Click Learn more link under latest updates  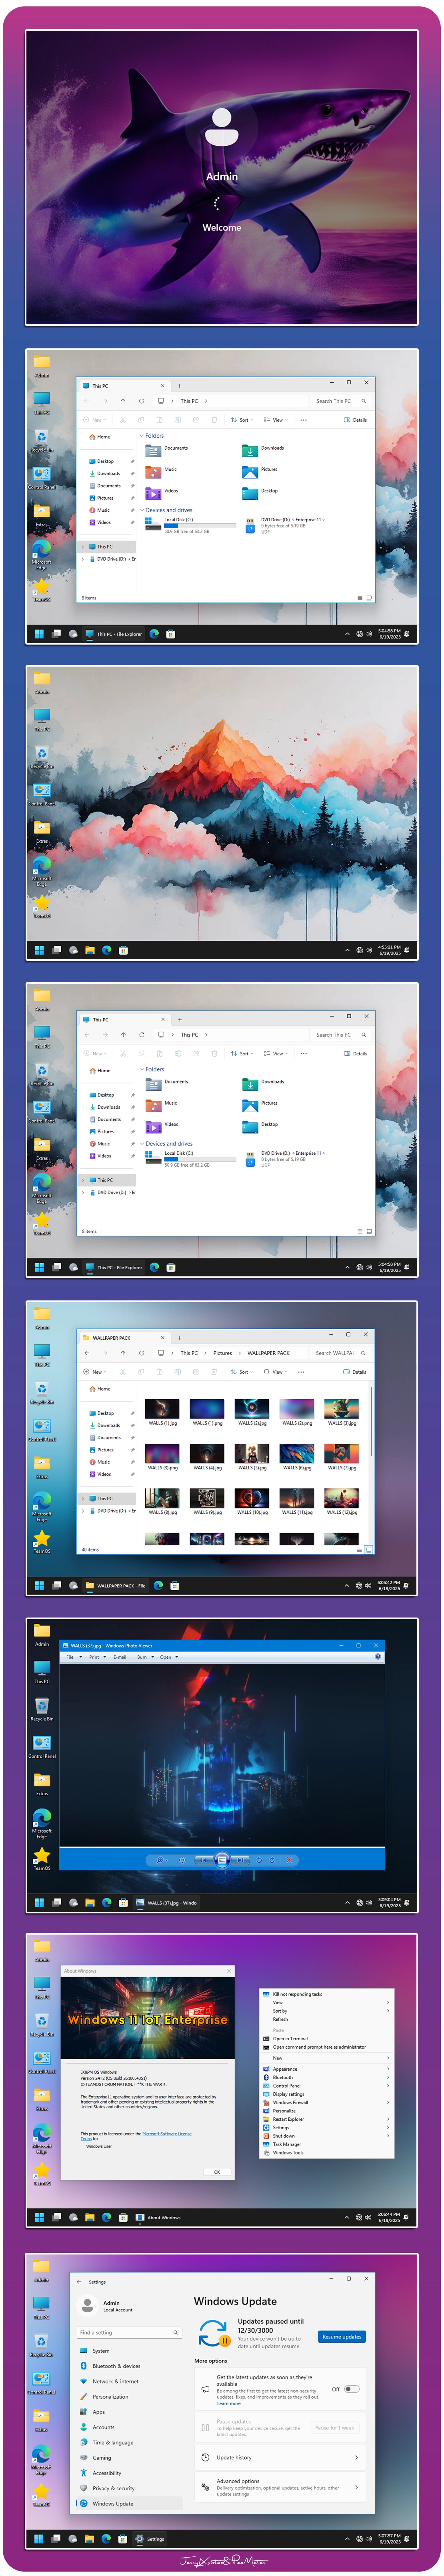pyautogui.click(x=228, y=2404)
